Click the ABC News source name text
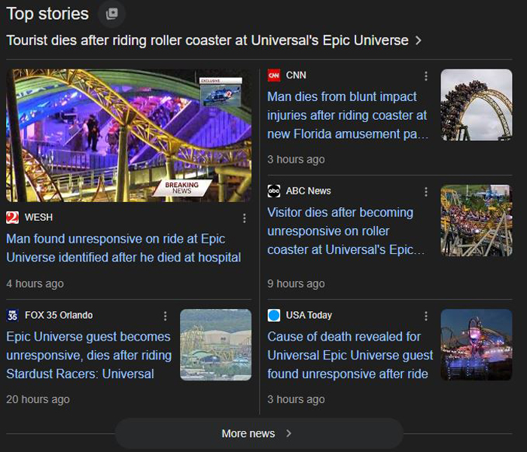Image resolution: width=527 pixels, height=452 pixels. [x=308, y=191]
